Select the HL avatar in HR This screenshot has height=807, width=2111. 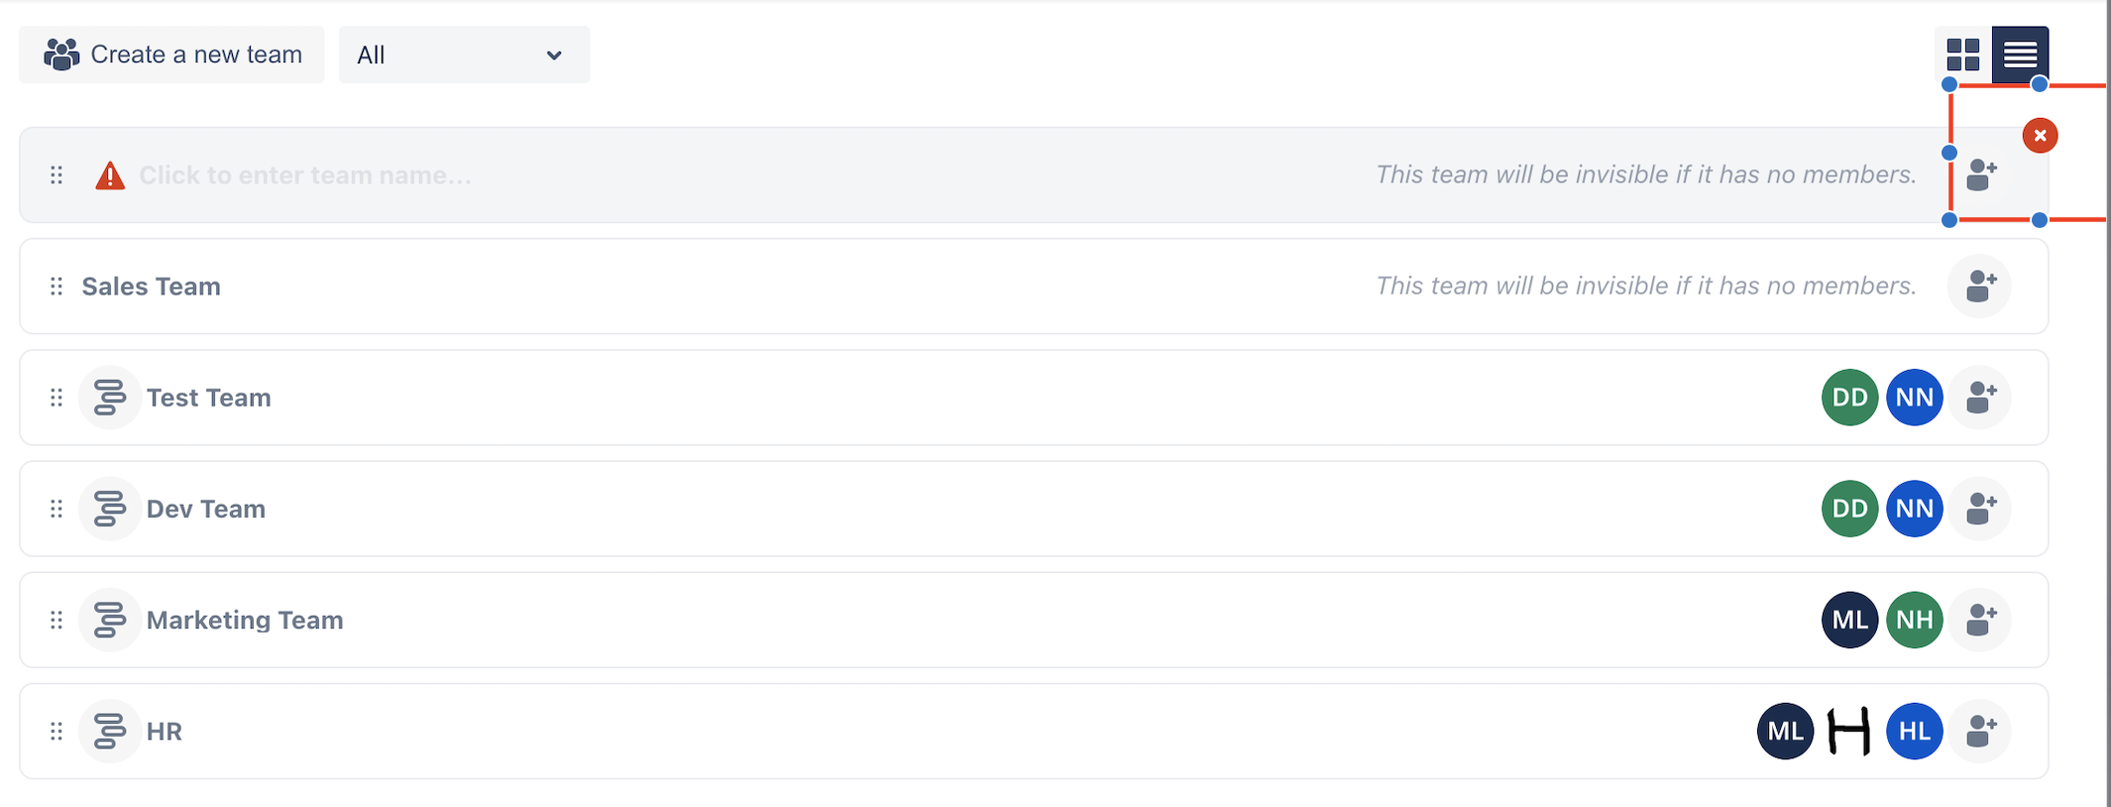pos(1914,731)
